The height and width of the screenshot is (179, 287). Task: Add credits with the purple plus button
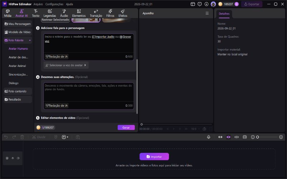236,4
